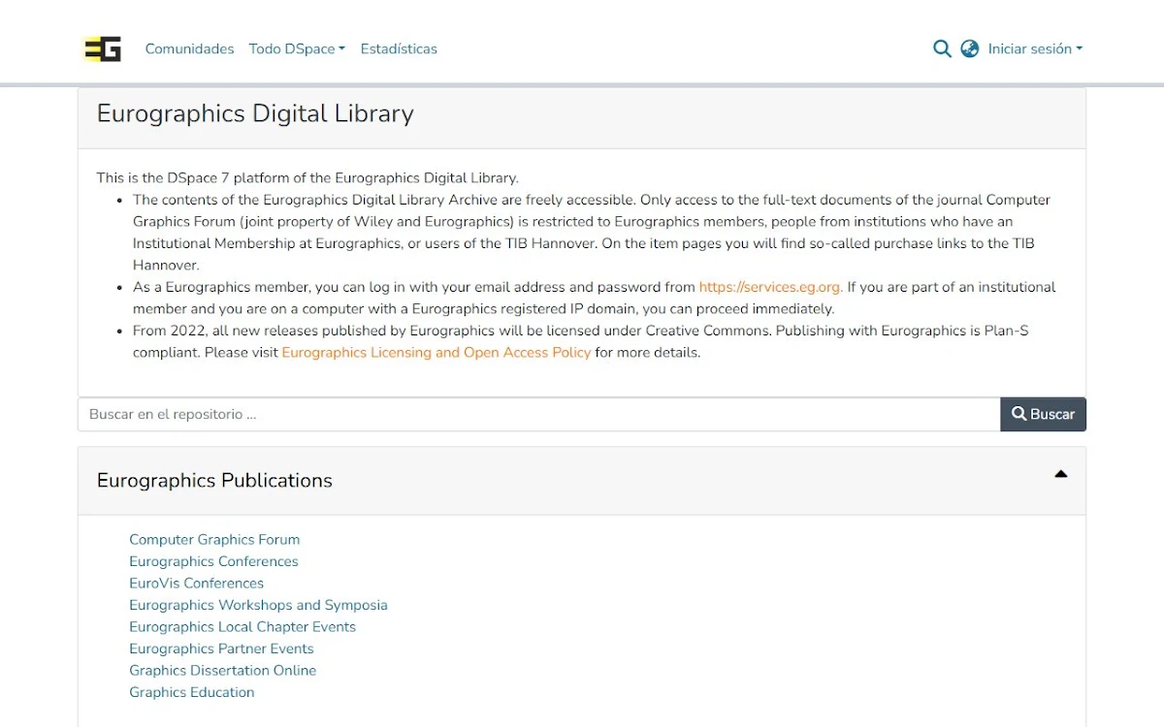Image resolution: width=1164 pixels, height=727 pixels.
Task: Open Eurographics Local Chapter Events
Action: tap(242, 627)
